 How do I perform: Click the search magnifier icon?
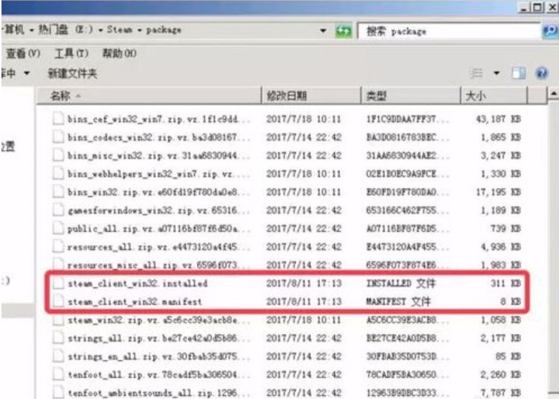point(550,31)
